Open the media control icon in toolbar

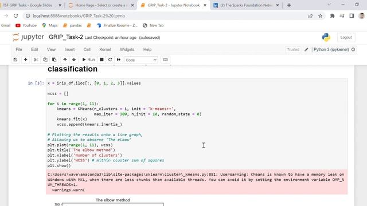tap(342, 16)
